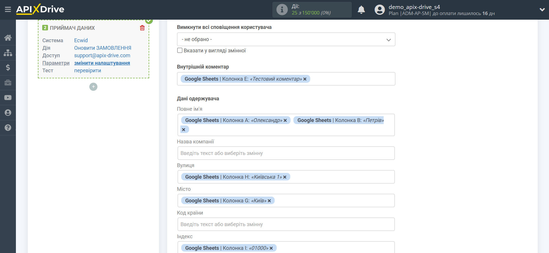Click the перевірити test link
This screenshot has width=549, height=253.
(x=88, y=71)
